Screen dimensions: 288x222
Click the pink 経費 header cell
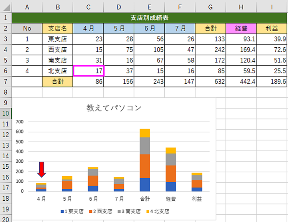click(x=241, y=28)
